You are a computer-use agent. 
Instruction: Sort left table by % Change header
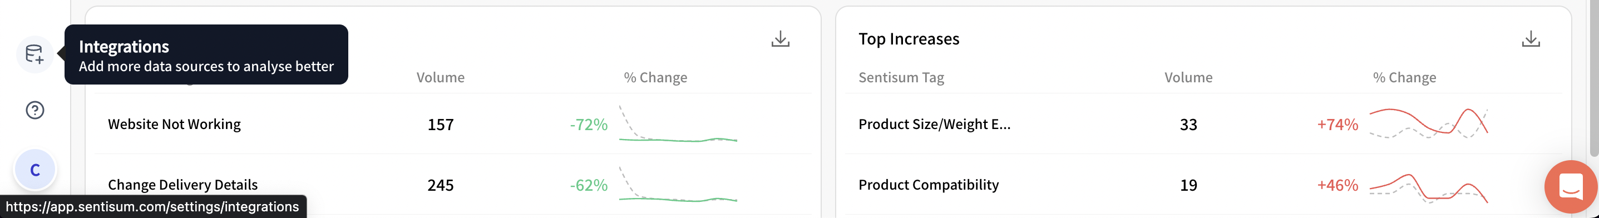point(655,78)
